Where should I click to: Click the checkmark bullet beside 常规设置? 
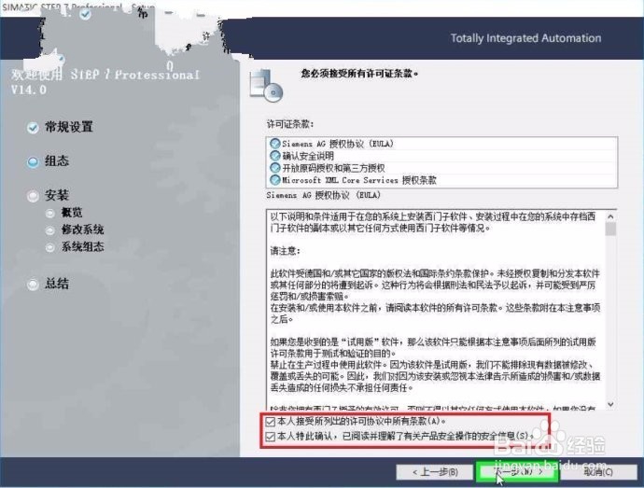(33, 128)
